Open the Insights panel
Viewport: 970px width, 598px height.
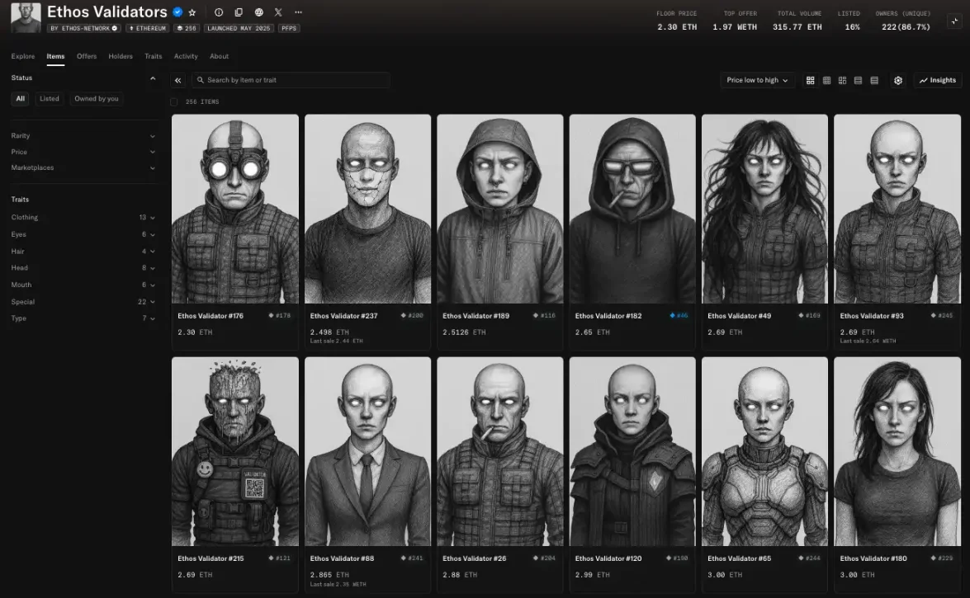coord(937,80)
